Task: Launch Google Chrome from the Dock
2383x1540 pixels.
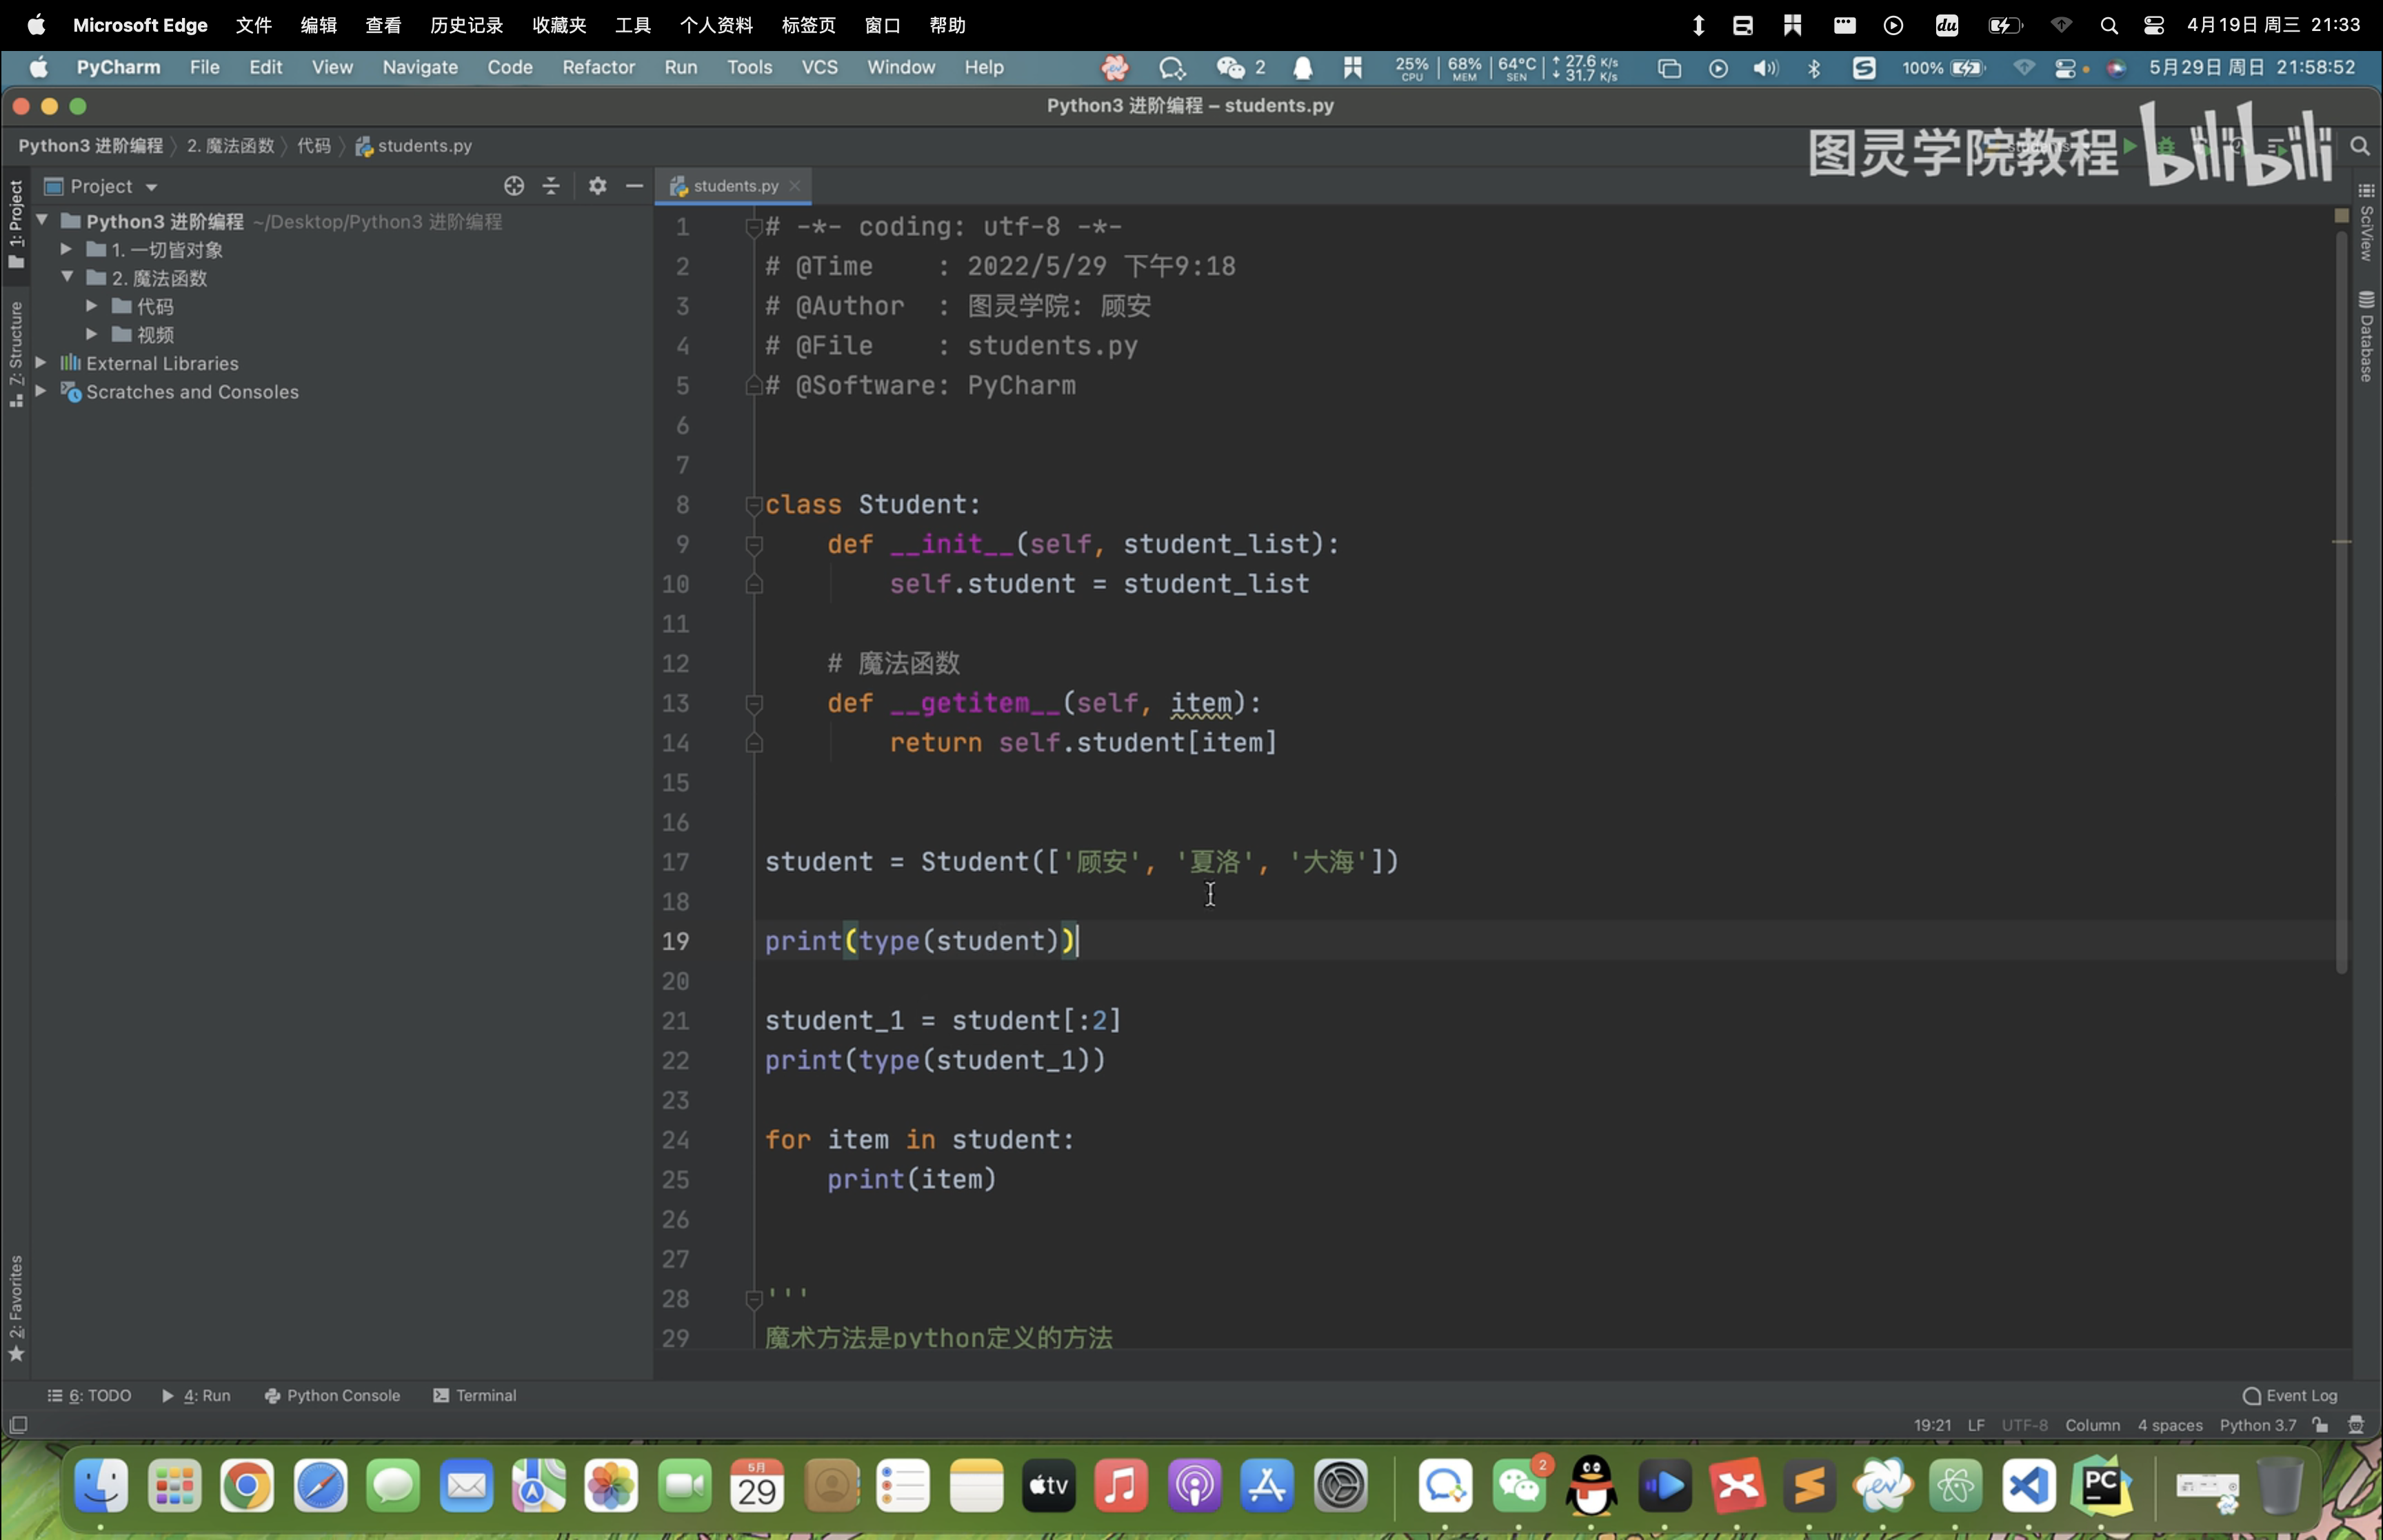Action: 247,1486
